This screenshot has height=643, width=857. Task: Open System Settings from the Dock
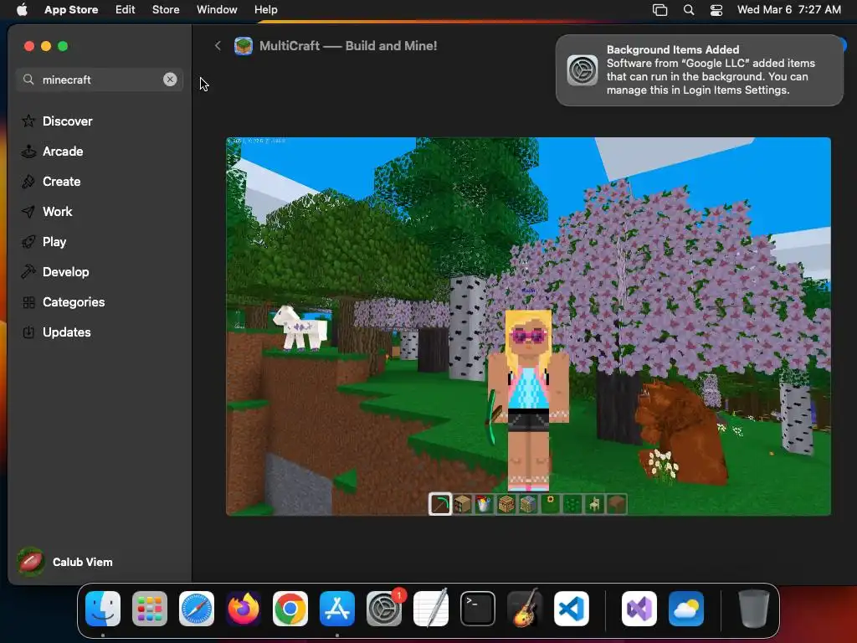coord(383,608)
